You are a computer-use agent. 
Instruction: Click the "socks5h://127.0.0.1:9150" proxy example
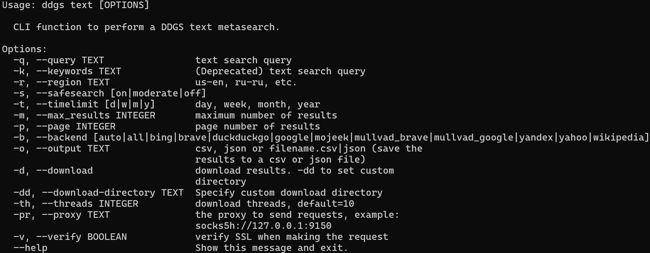(263, 226)
